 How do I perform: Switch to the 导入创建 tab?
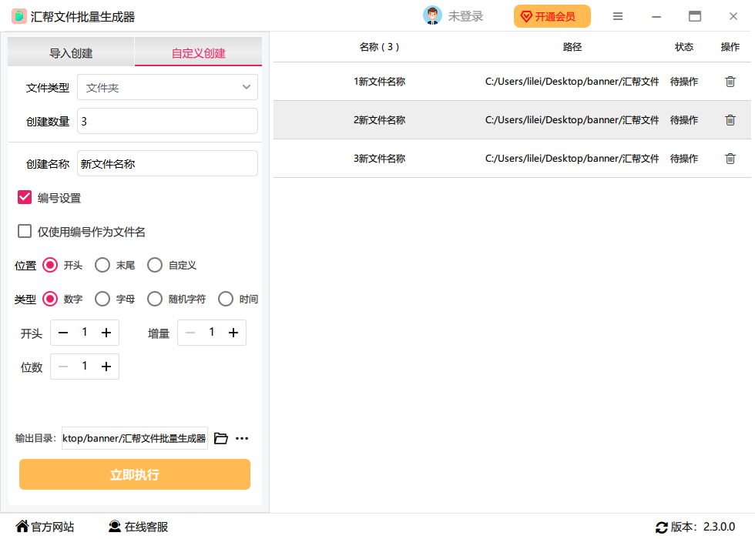[69, 52]
